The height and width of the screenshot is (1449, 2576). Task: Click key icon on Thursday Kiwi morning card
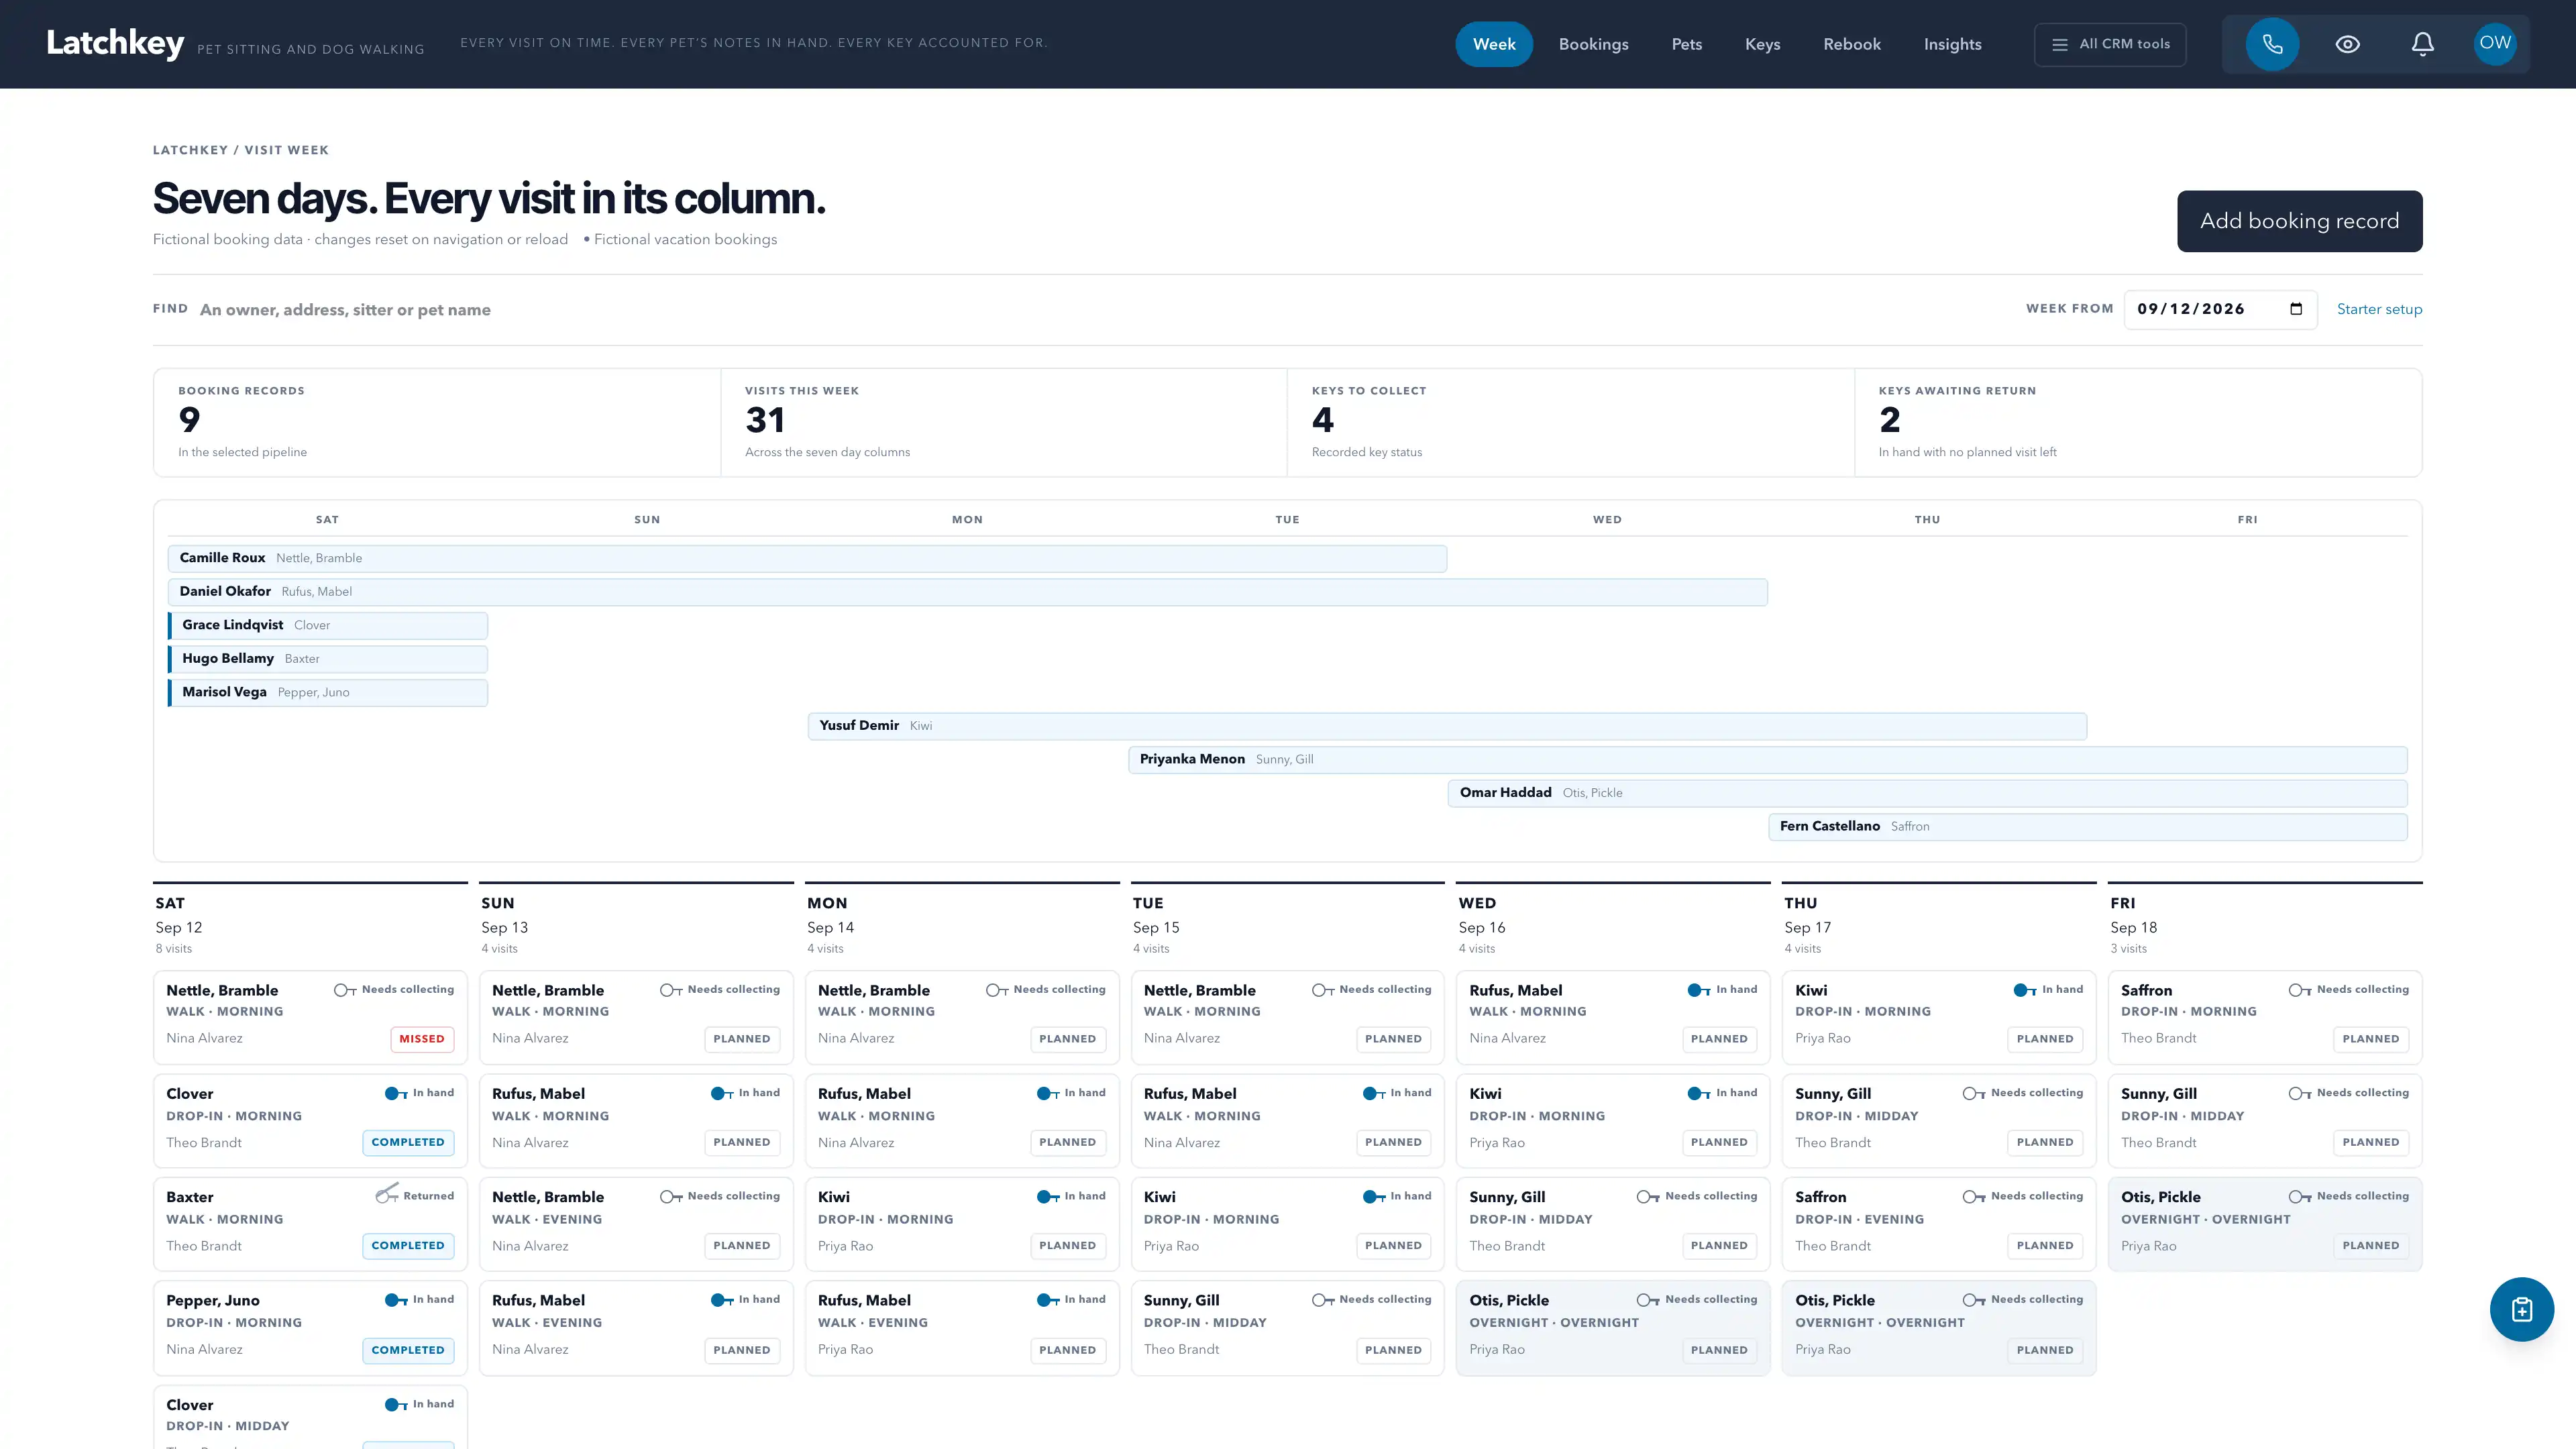2025,990
